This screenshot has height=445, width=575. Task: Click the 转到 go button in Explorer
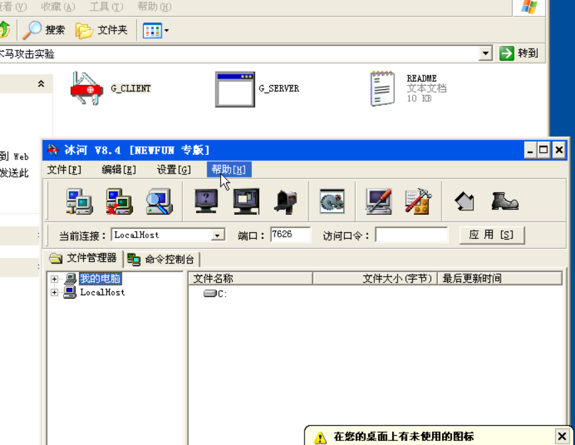pos(519,54)
